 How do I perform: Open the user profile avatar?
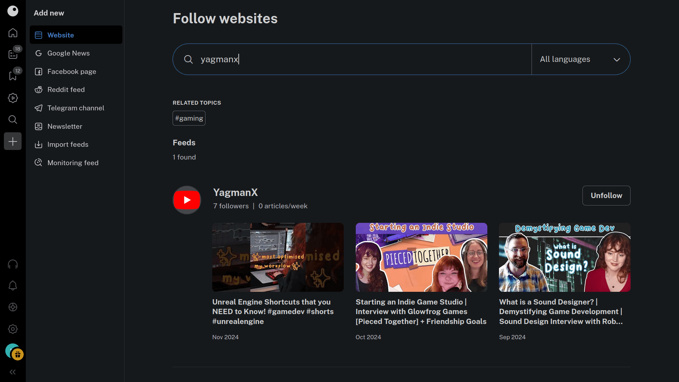tap(11, 351)
